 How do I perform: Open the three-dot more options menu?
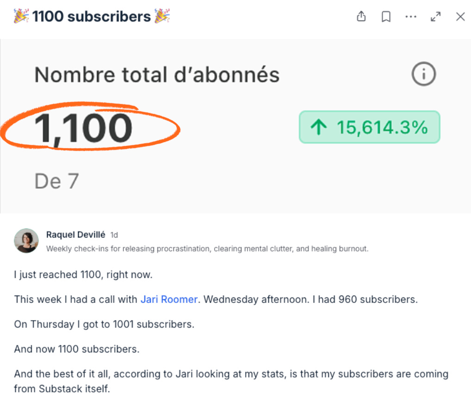pyautogui.click(x=411, y=17)
